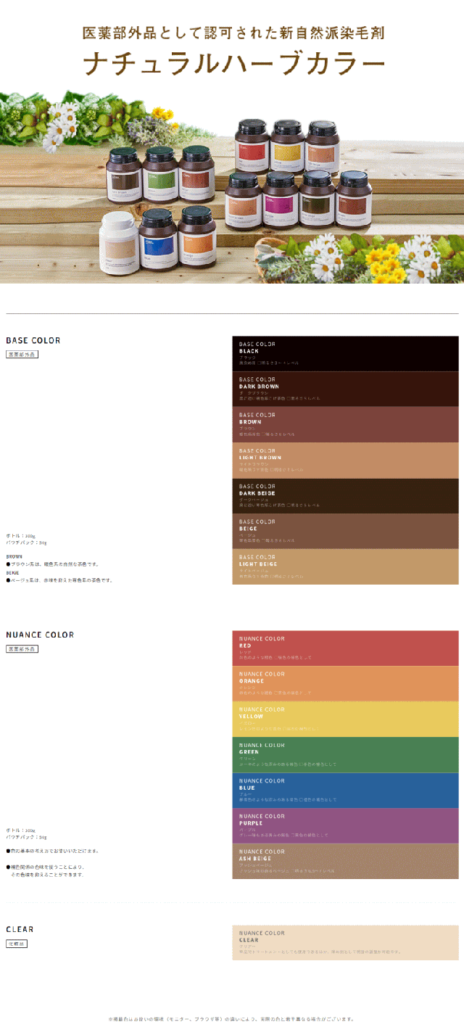Pick the YELLOW nuance color swatch
The image size is (464, 1035).
point(345,719)
